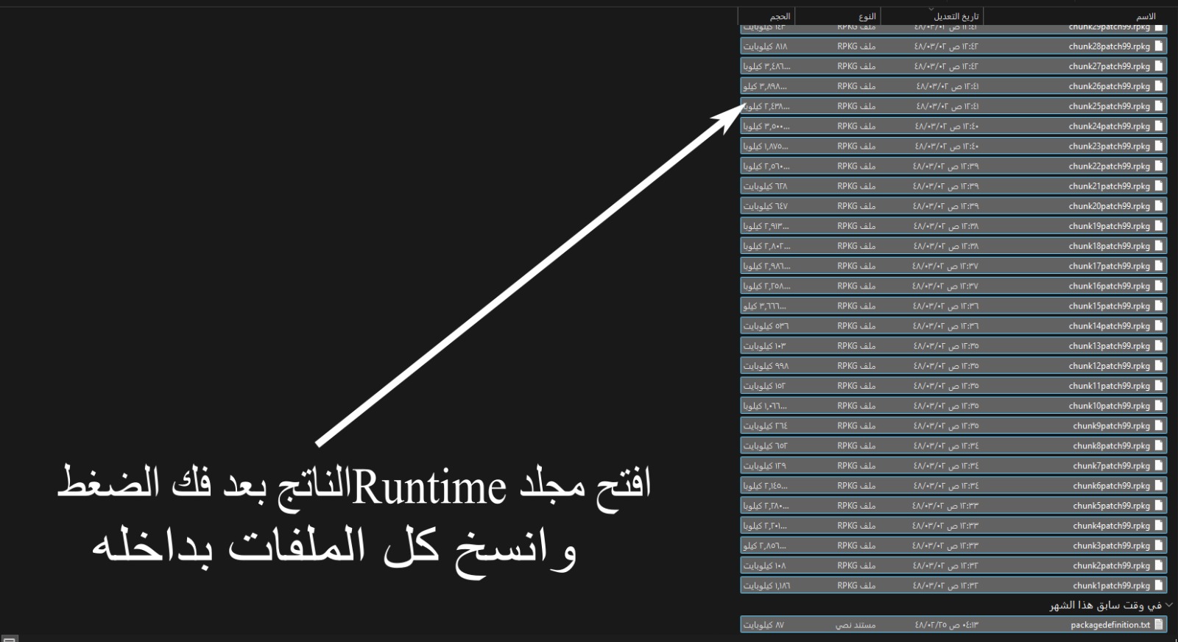The height and width of the screenshot is (642, 1178).
Task: Collapse the 'في وقت سابق هذا الشهر' group
Action: pos(1168,605)
